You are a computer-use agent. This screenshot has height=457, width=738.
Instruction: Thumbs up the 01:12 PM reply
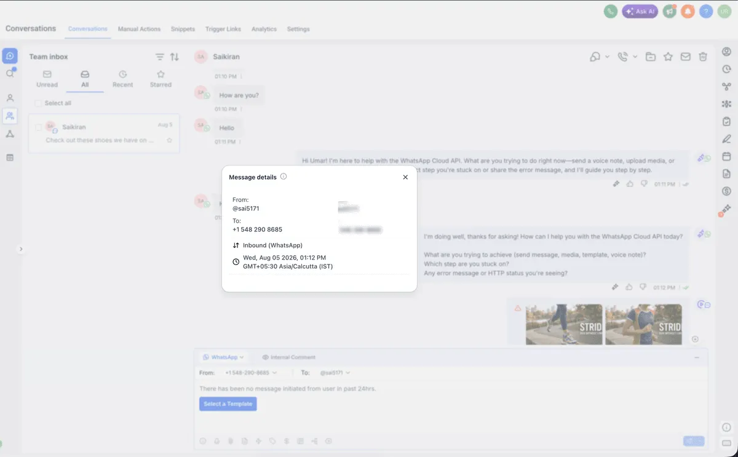630,287
